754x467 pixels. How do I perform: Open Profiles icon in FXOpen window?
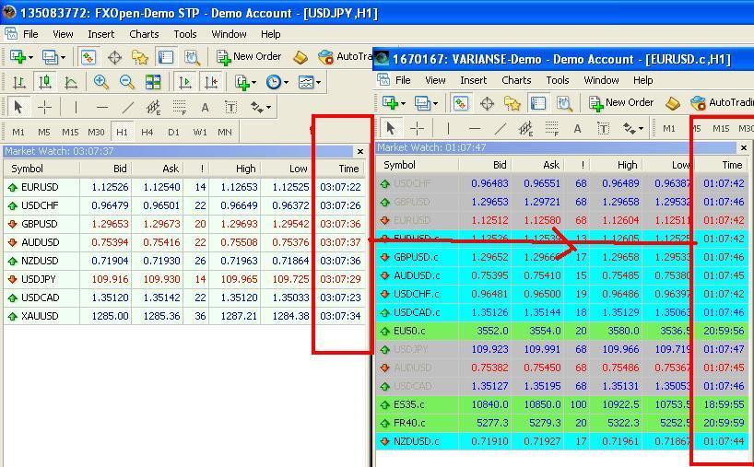tap(50, 57)
